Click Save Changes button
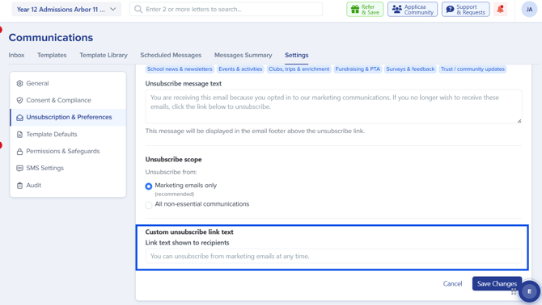Viewport: 542px width, 305px height. [x=497, y=284]
